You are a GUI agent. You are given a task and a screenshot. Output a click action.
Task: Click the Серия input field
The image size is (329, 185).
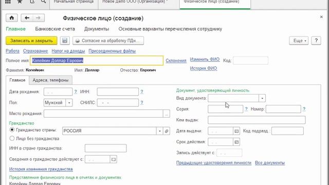click(225, 109)
